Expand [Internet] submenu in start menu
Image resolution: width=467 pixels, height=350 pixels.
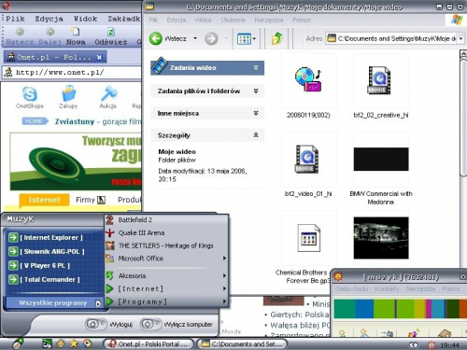[166, 288]
